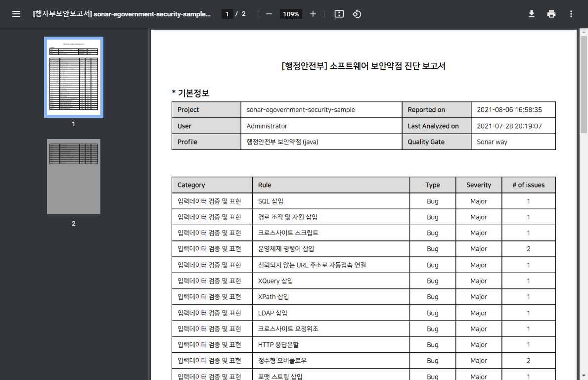Click the total pages number 2

(x=243, y=14)
